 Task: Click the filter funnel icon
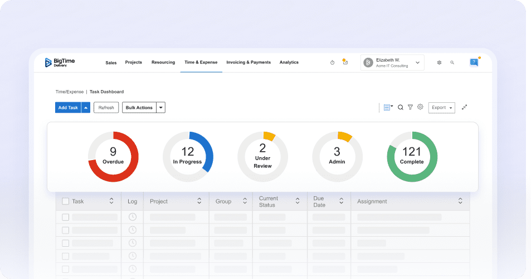410,107
